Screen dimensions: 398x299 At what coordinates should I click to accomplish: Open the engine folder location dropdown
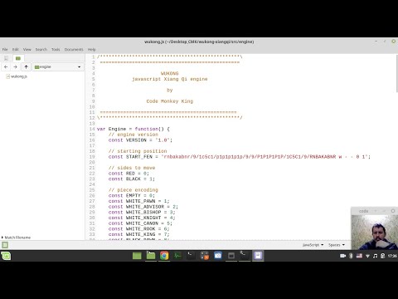(58, 66)
